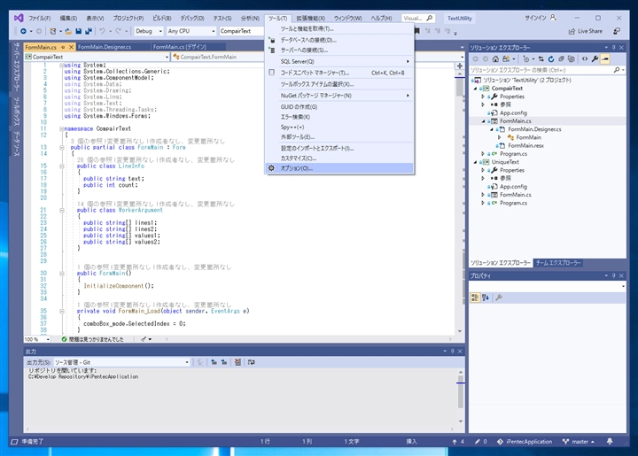Image resolution: width=638 pixels, height=456 pixels.
Task: Switch to チーム エクスプローラー tab
Action: point(558,263)
